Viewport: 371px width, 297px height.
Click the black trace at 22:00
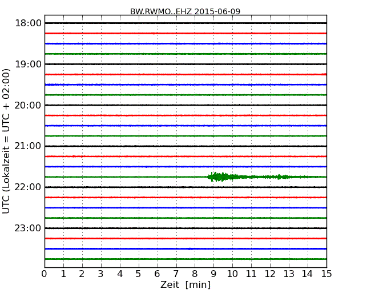tap(185, 187)
